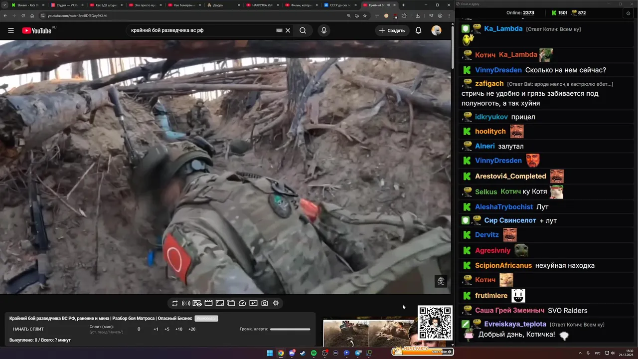The height and width of the screenshot is (359, 638).
Task: Open the YouTube hamburger guide menu
Action: [x=11, y=30]
